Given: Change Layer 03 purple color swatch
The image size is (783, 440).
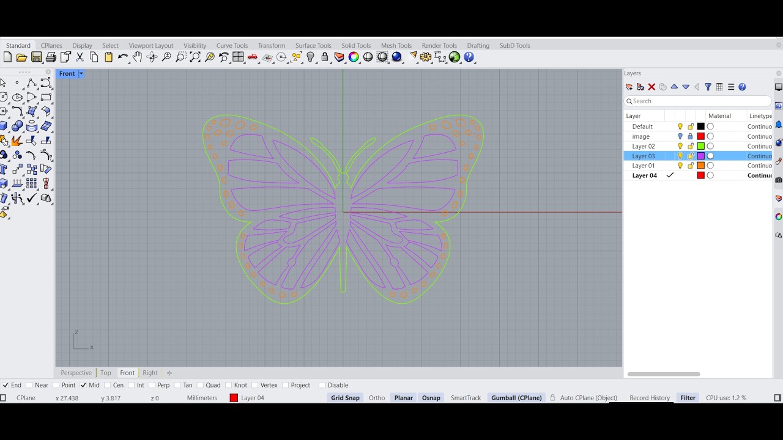Looking at the screenshot, I should 701,156.
